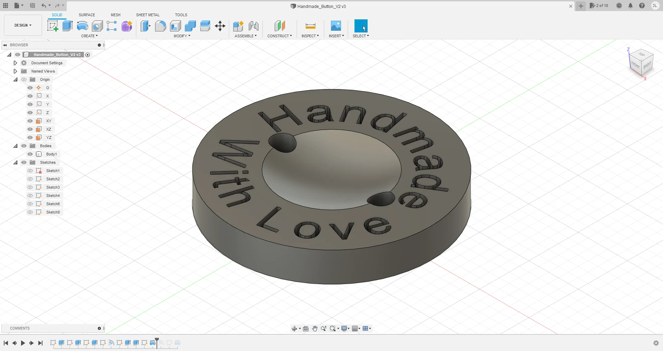
Task: Select the Shell tool icon
Action: click(x=176, y=26)
